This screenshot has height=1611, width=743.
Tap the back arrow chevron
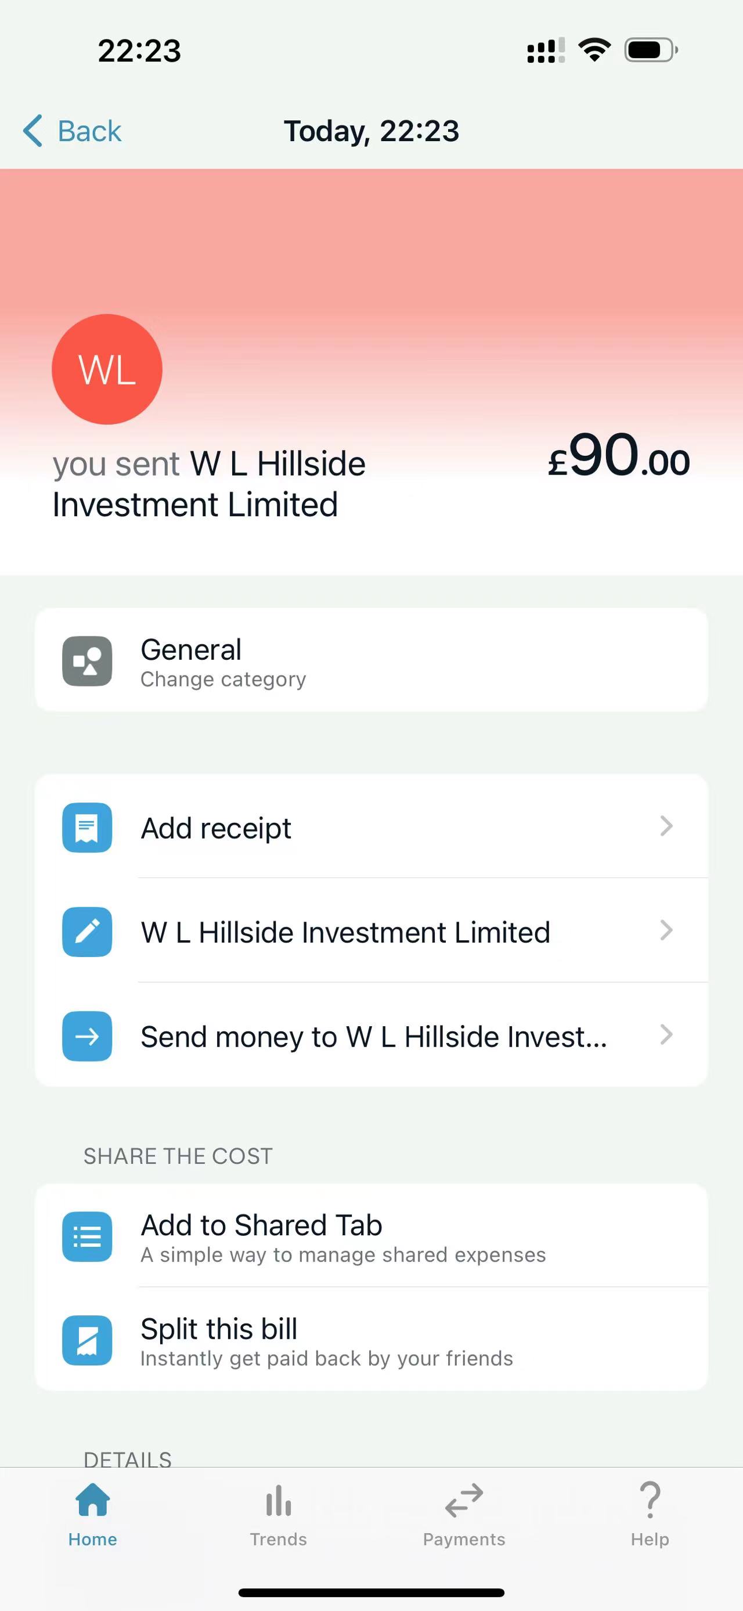point(33,131)
